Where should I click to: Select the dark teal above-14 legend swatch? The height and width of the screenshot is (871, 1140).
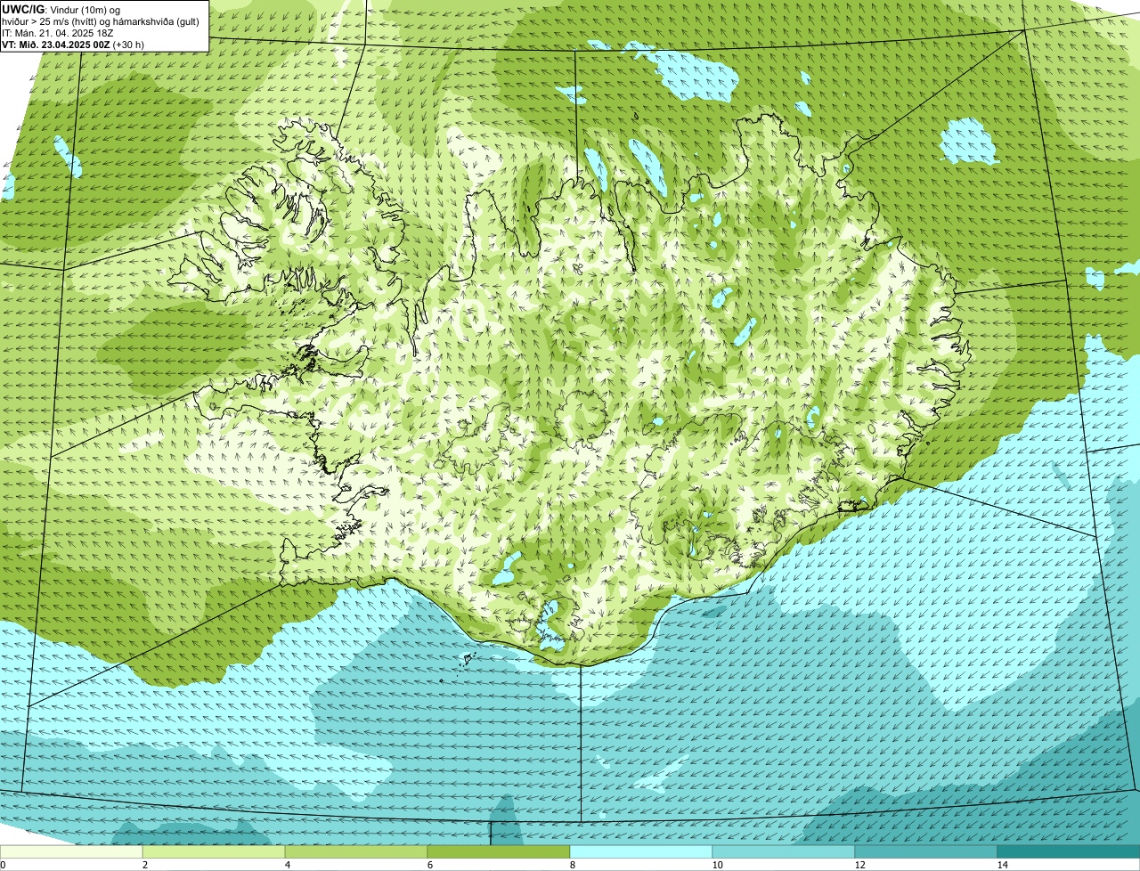(1069, 852)
